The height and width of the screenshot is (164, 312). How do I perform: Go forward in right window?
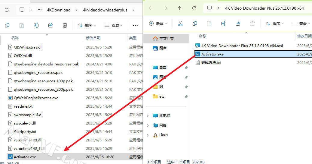(x=165, y=8)
